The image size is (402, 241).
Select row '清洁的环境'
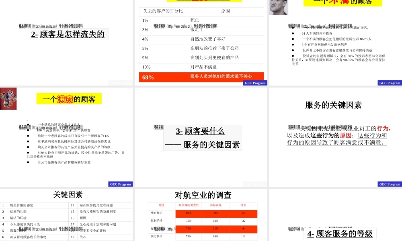coord(18,218)
